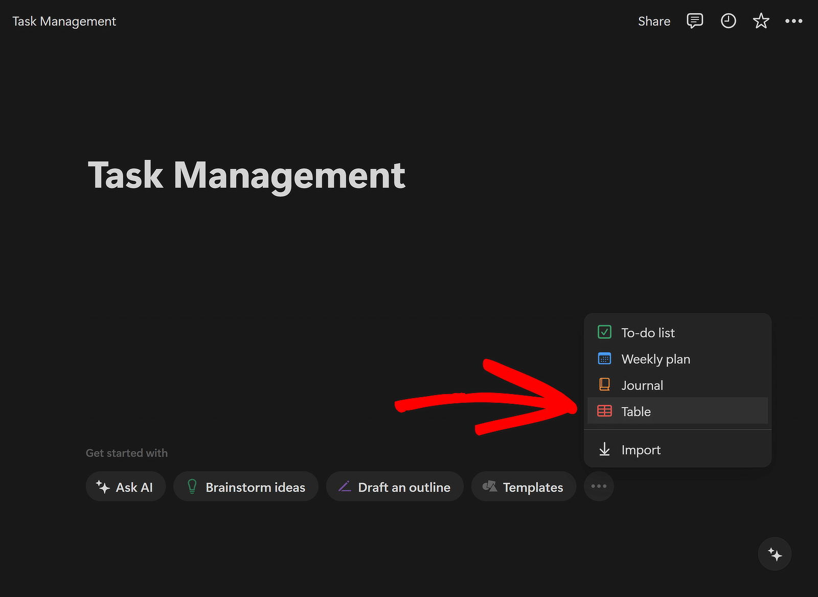Click the Import download icon
Image resolution: width=818 pixels, height=597 pixels.
(x=605, y=449)
